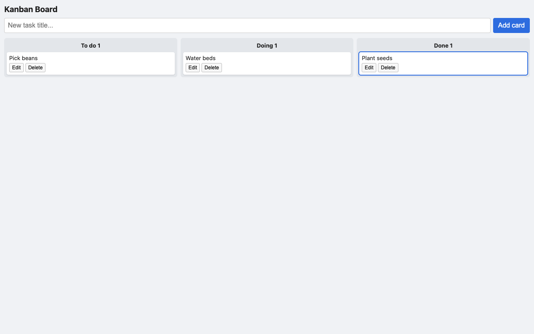
Task: Click the Kanban Board heading
Action: click(31, 9)
